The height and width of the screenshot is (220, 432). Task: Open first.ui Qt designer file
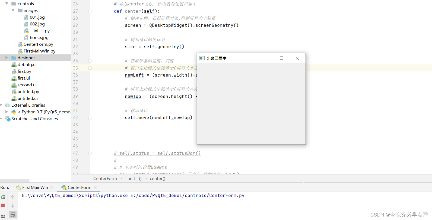(x=24, y=78)
